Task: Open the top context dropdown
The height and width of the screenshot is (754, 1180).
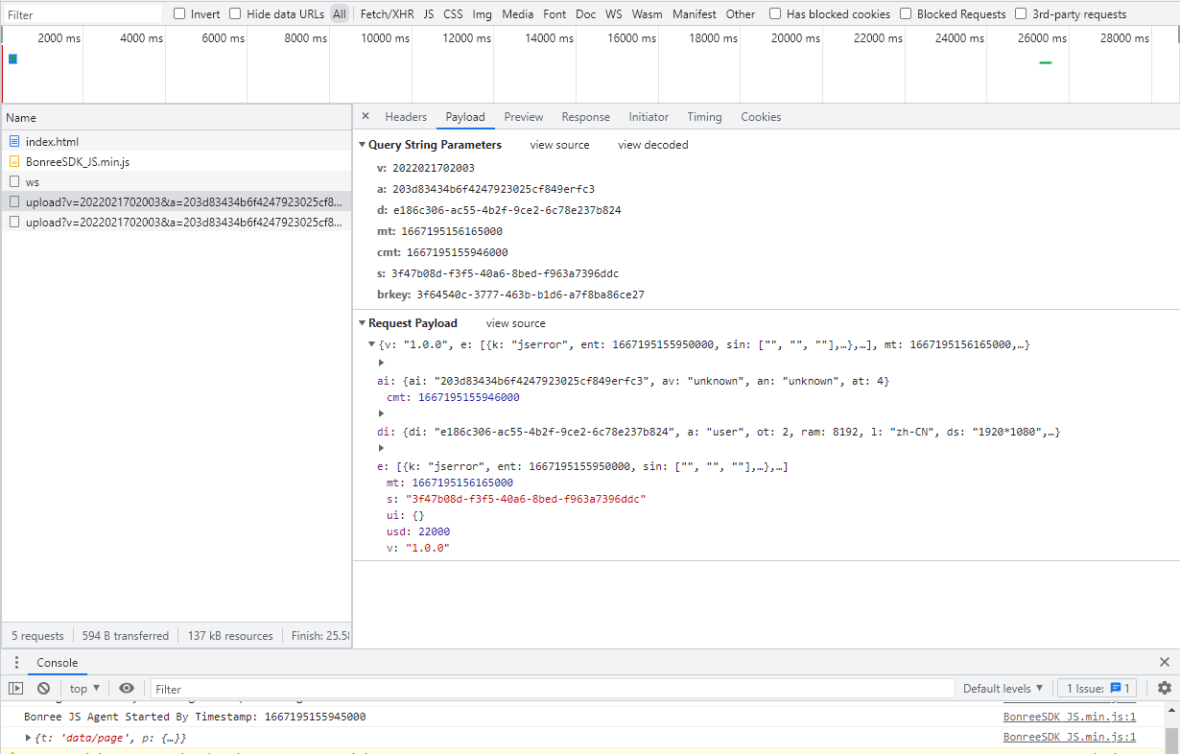Action: click(84, 688)
